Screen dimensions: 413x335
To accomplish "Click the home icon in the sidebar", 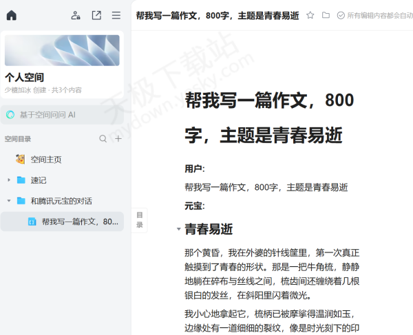I will tap(11, 15).
